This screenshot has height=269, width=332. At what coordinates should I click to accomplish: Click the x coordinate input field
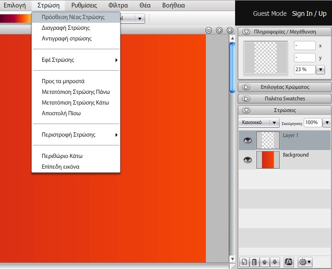coord(305,46)
